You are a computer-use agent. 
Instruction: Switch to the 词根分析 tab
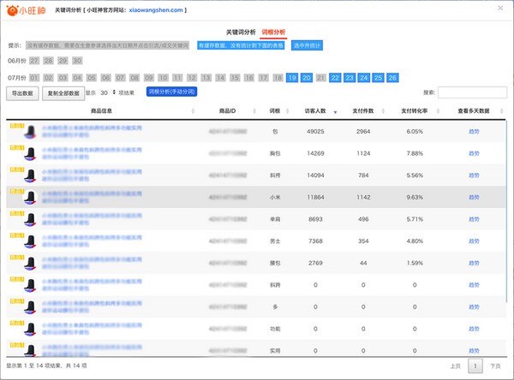(x=273, y=32)
